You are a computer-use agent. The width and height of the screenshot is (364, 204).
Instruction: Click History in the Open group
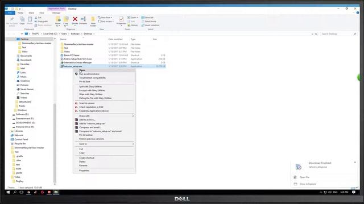[133, 25]
